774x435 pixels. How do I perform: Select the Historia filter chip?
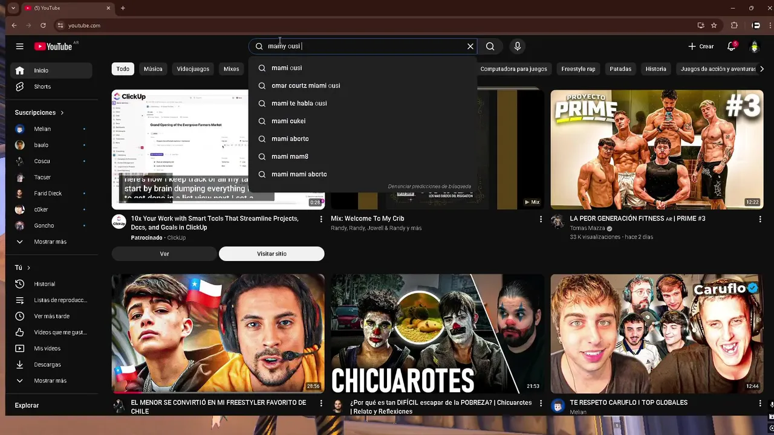[x=655, y=69]
